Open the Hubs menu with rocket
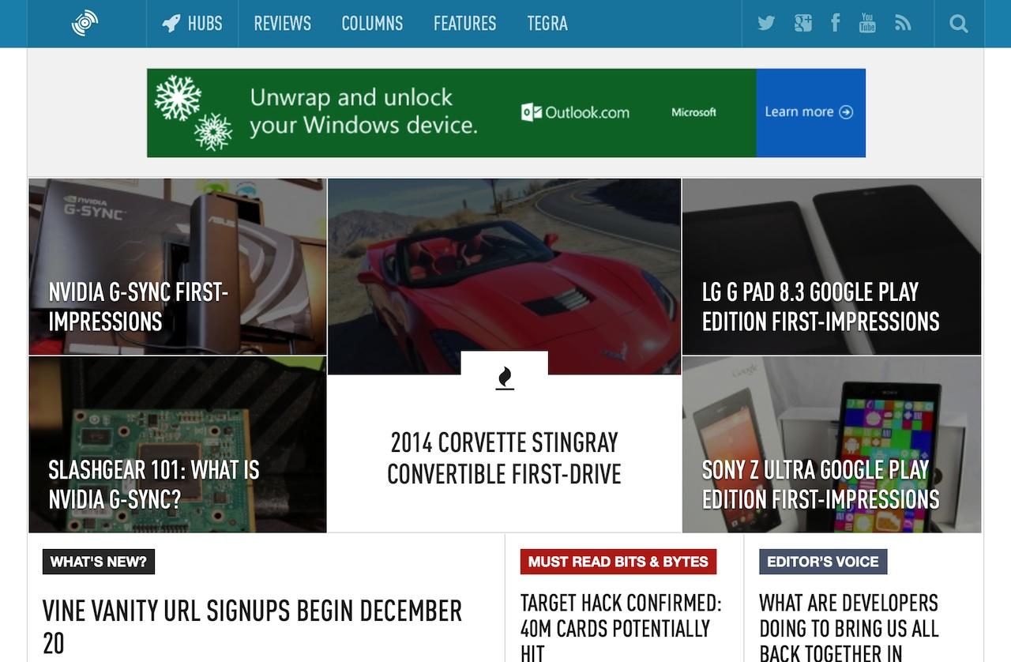Viewport: 1011px width, 662px height. click(192, 24)
